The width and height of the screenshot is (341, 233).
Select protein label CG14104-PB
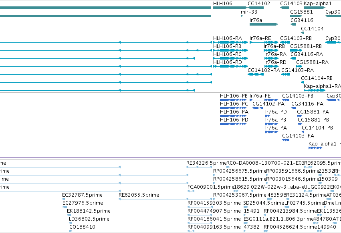(317, 128)
